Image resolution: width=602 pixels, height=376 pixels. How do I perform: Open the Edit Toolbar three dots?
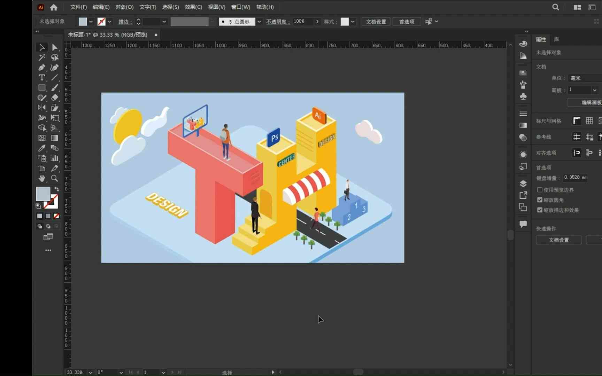point(48,250)
